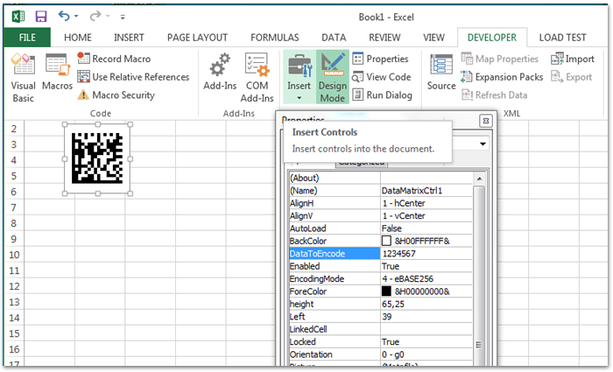613x372 pixels.
Task: Click Map Properties
Action: 500,59
